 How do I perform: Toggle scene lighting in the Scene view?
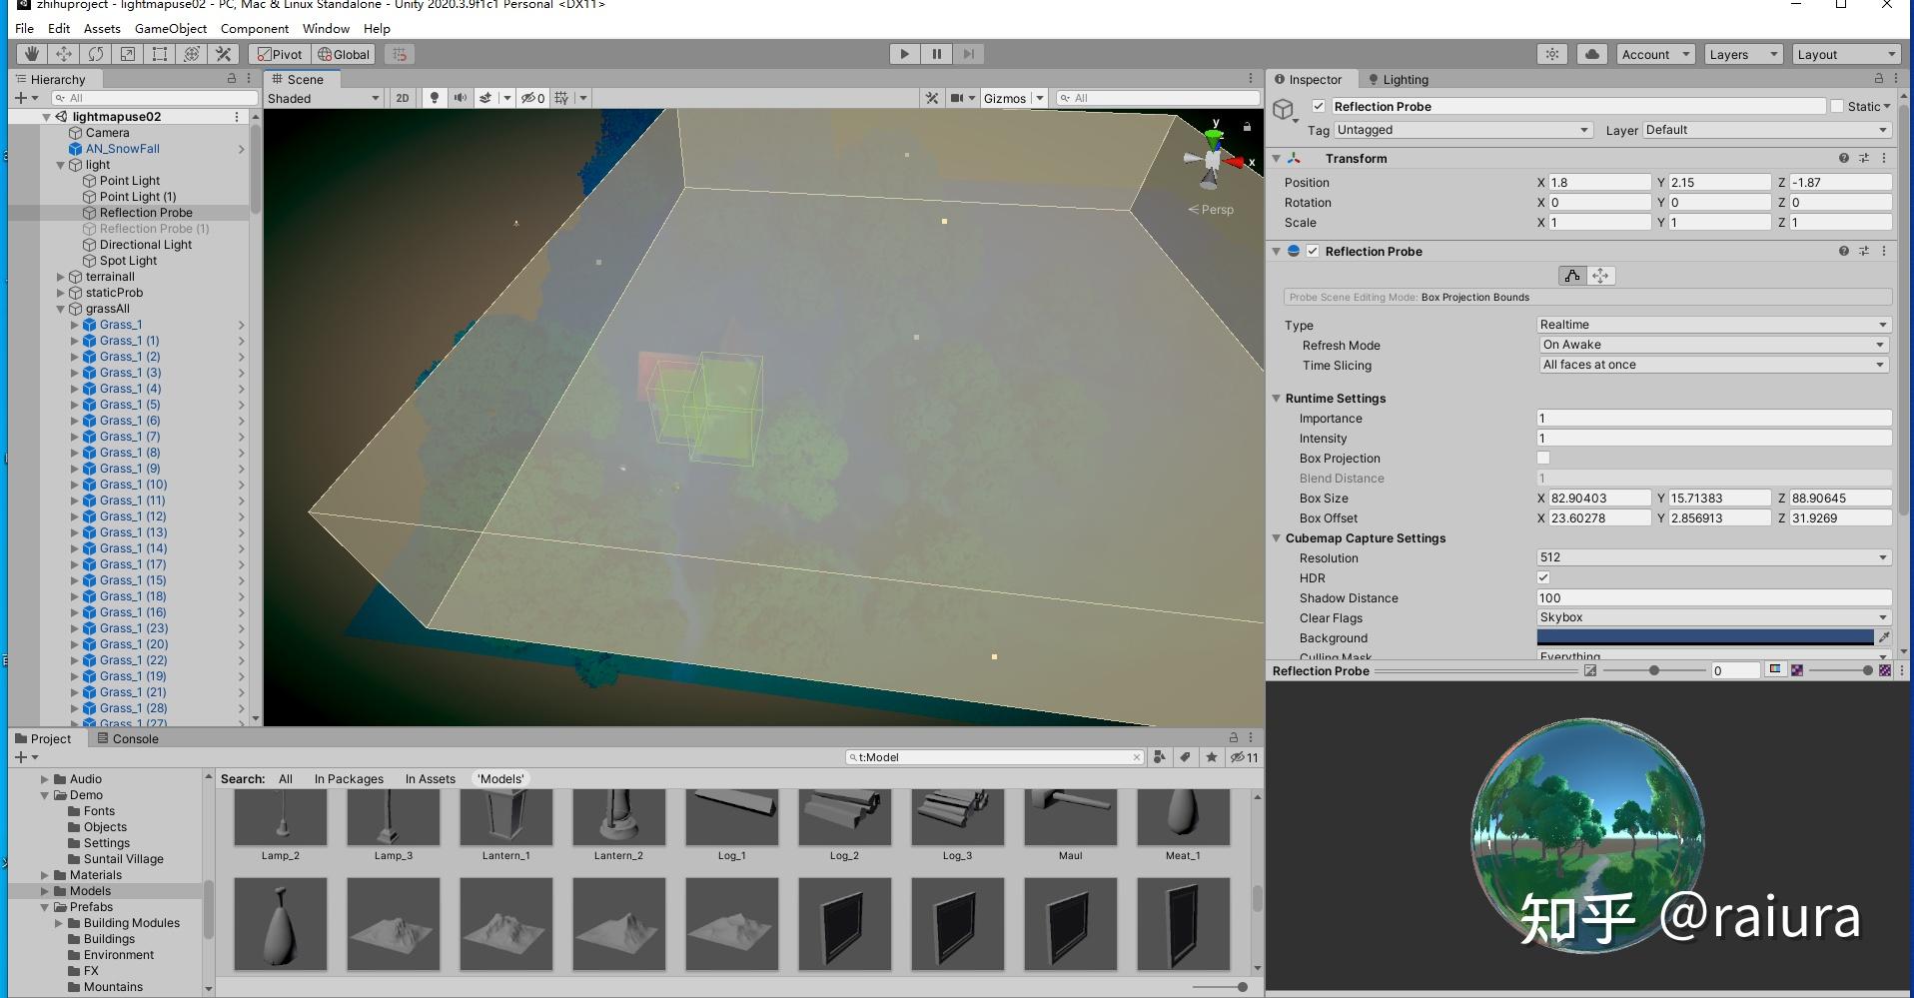click(435, 98)
